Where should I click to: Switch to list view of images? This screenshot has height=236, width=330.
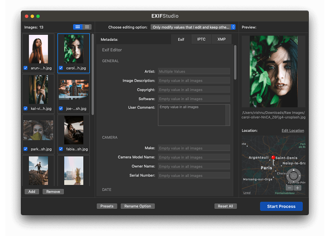[x=87, y=27]
